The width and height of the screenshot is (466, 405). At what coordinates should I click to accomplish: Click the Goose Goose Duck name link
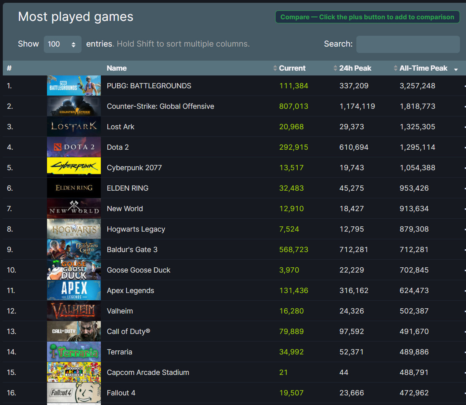pyautogui.click(x=138, y=270)
